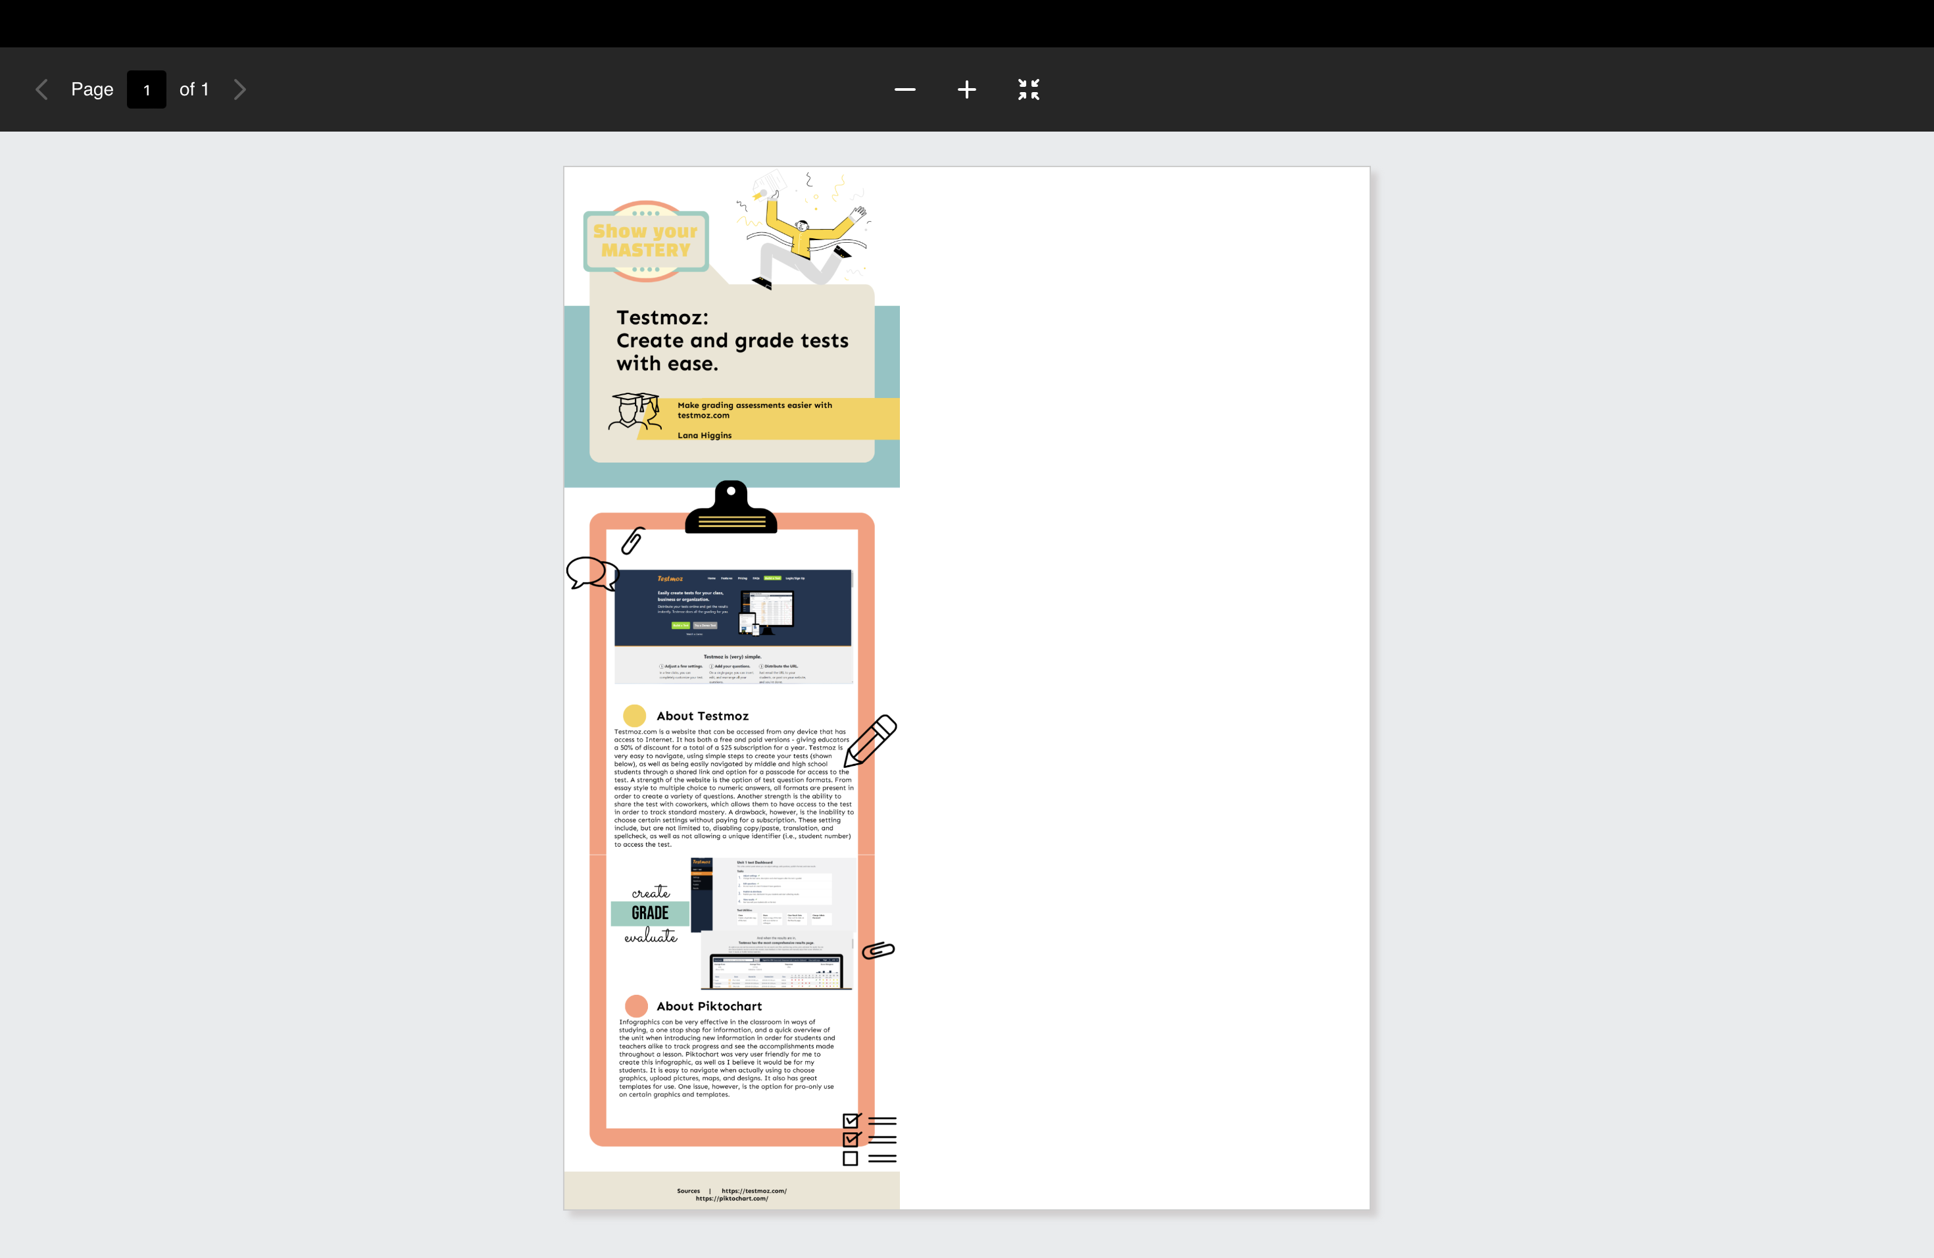This screenshot has height=1258, width=1934.
Task: Open the https://piktochart.com/ source link
Action: (732, 1199)
